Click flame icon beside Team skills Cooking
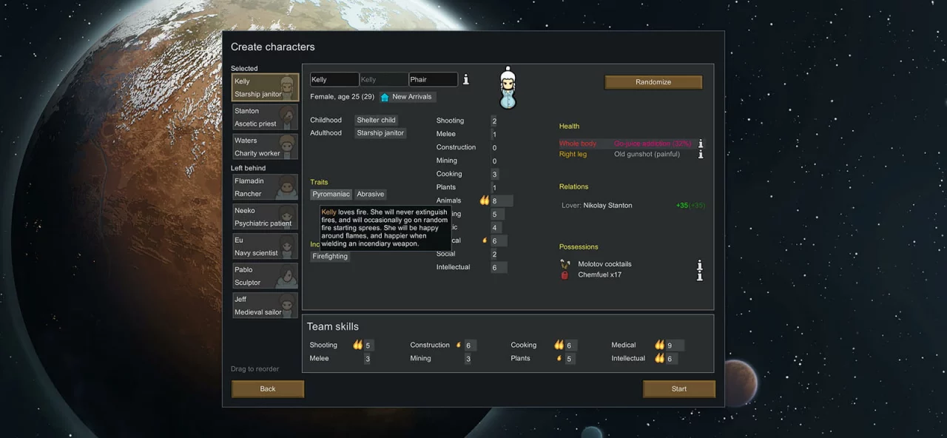The width and height of the screenshot is (947, 438). pos(559,345)
